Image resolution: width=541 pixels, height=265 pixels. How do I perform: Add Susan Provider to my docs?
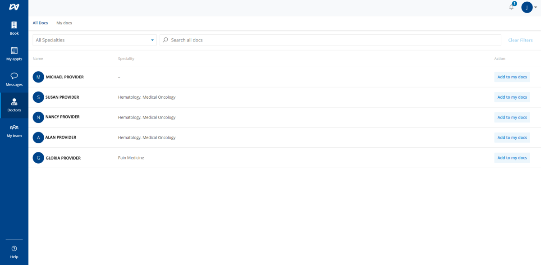(512, 97)
